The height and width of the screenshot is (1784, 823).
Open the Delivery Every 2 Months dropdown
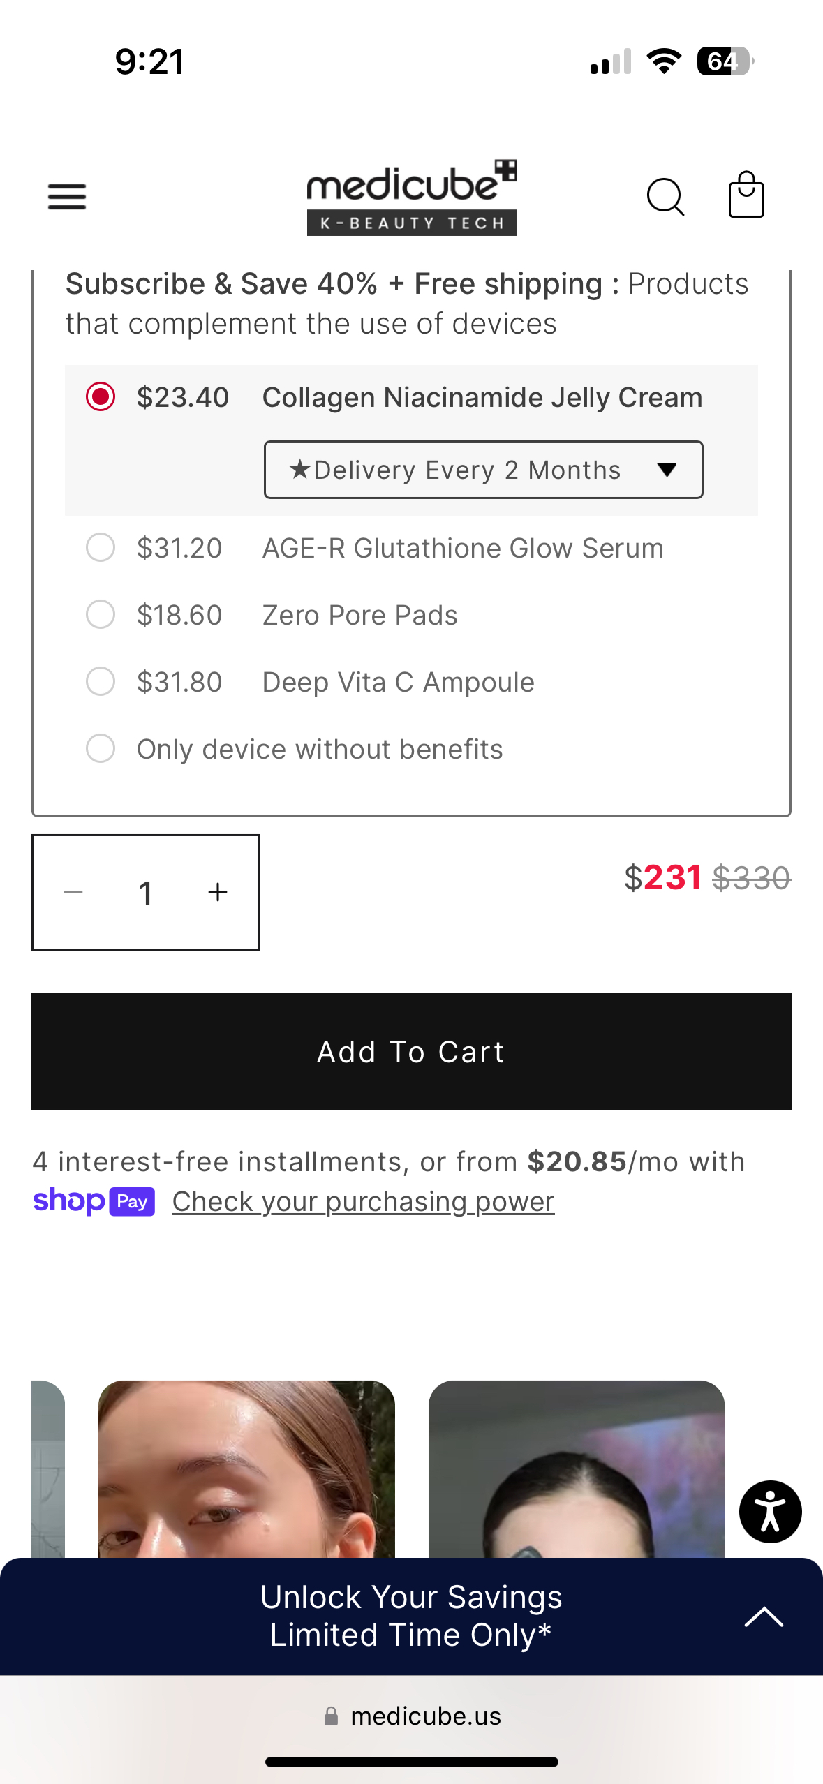coord(483,470)
